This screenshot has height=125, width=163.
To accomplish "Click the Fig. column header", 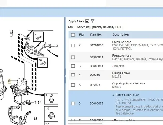I will [x=82, y=35].
